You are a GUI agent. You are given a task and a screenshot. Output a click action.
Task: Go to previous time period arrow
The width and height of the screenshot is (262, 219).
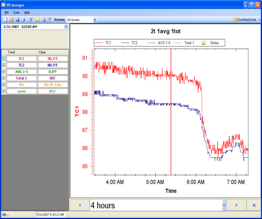(x=80, y=205)
